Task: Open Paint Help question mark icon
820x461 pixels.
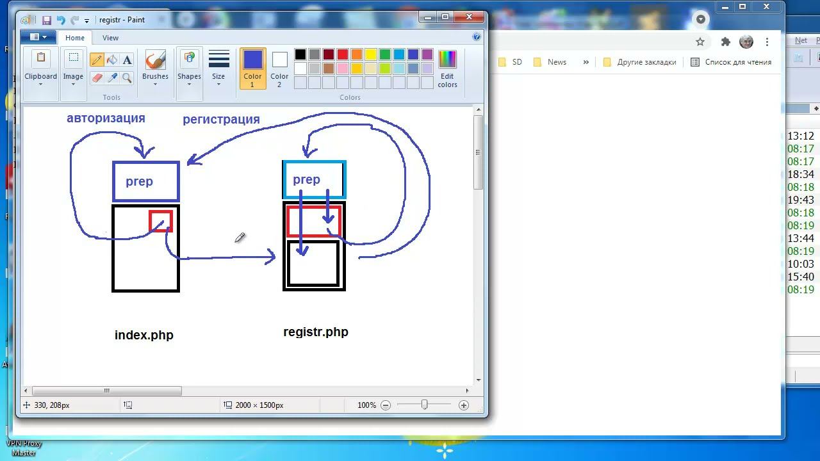Action: [477, 37]
